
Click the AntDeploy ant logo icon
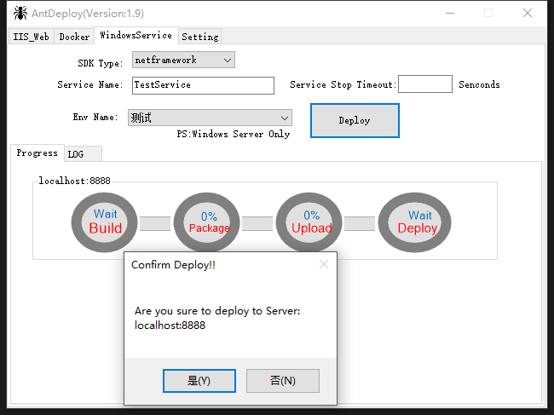pos(20,14)
